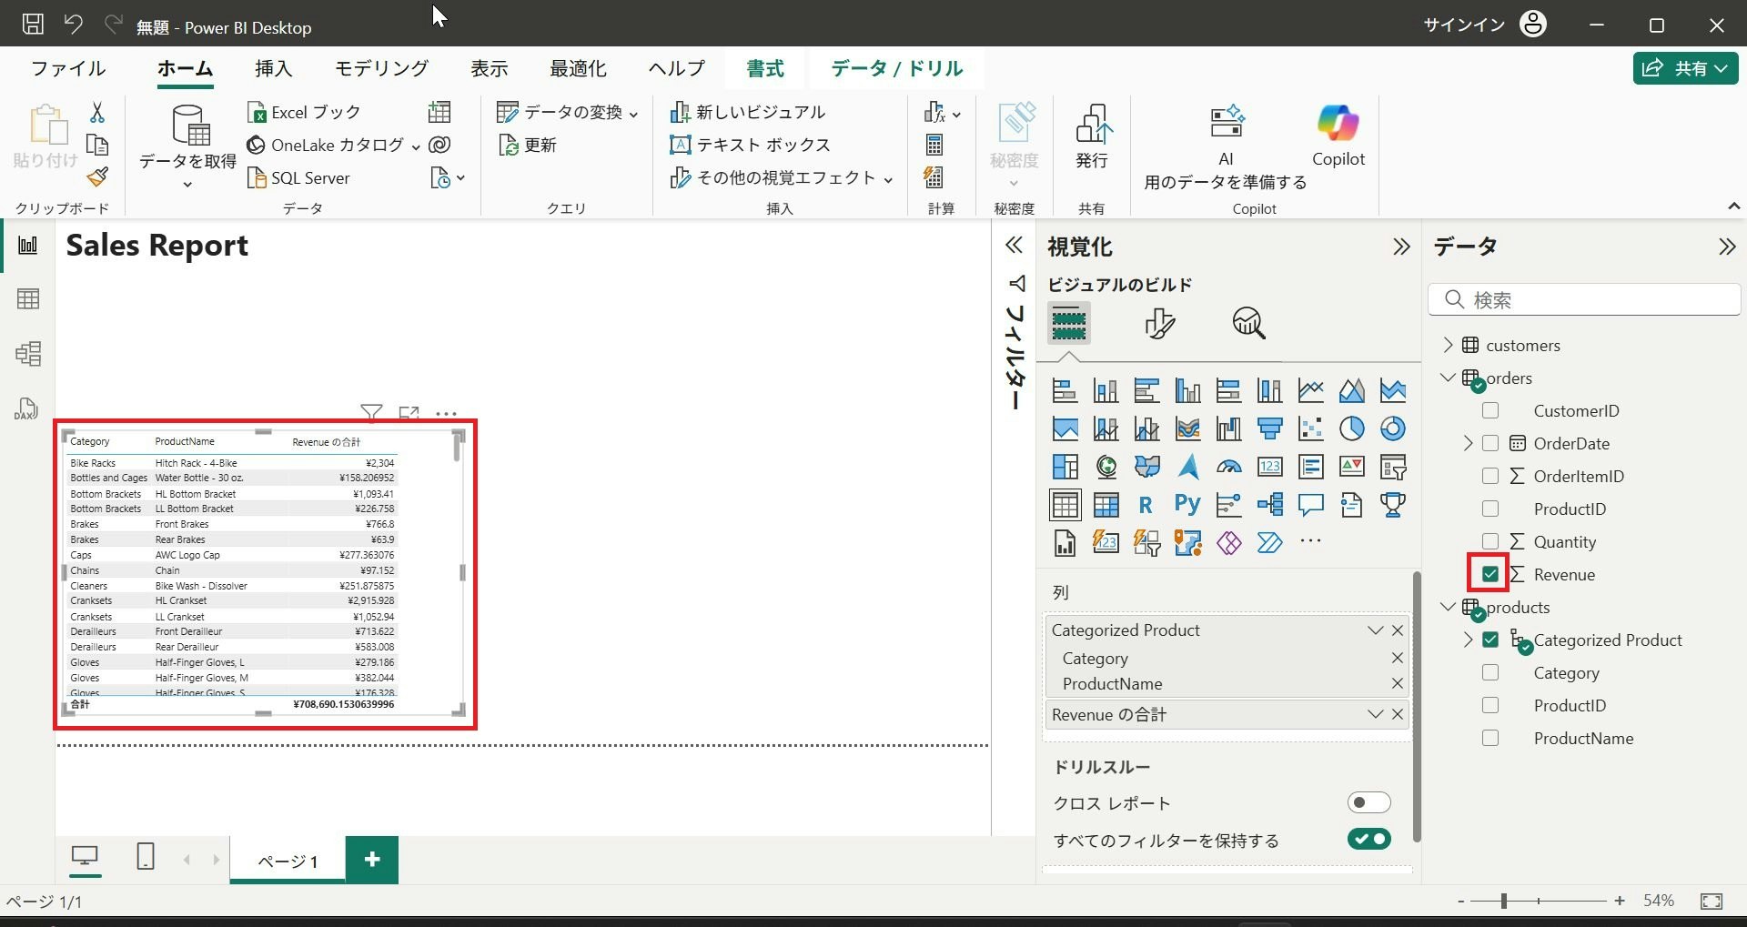
Task: Open more options ellipsis above the visual
Action: point(446,413)
